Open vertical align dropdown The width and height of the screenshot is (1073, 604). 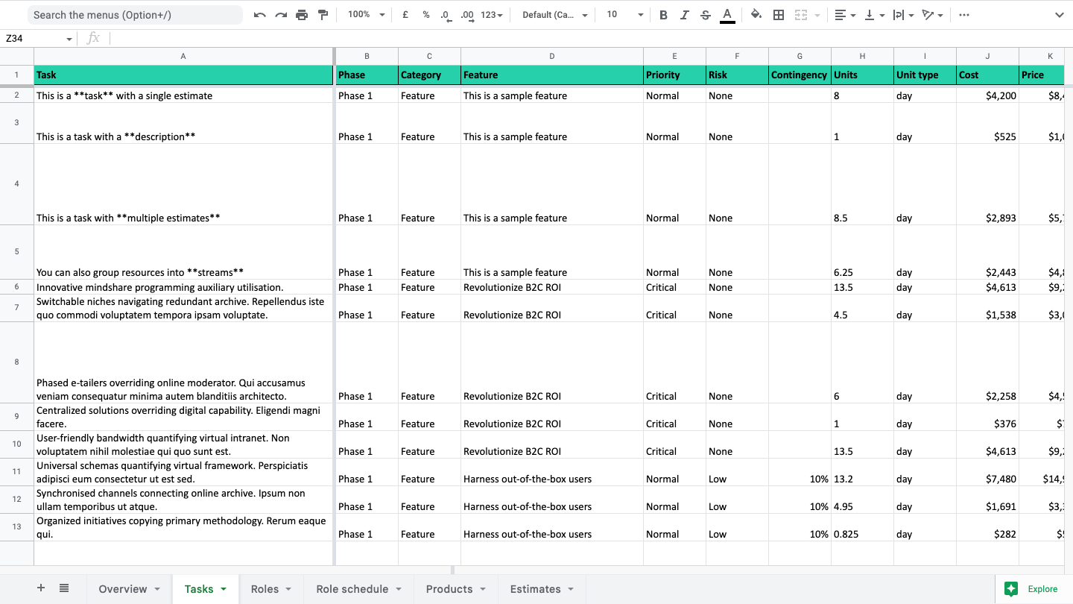[873, 15]
